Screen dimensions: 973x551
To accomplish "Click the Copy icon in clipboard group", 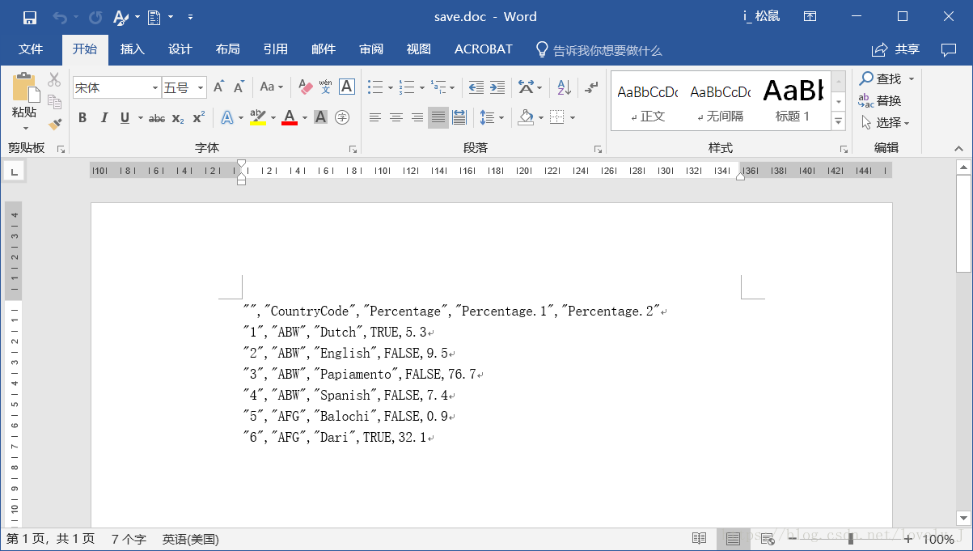I will point(54,102).
